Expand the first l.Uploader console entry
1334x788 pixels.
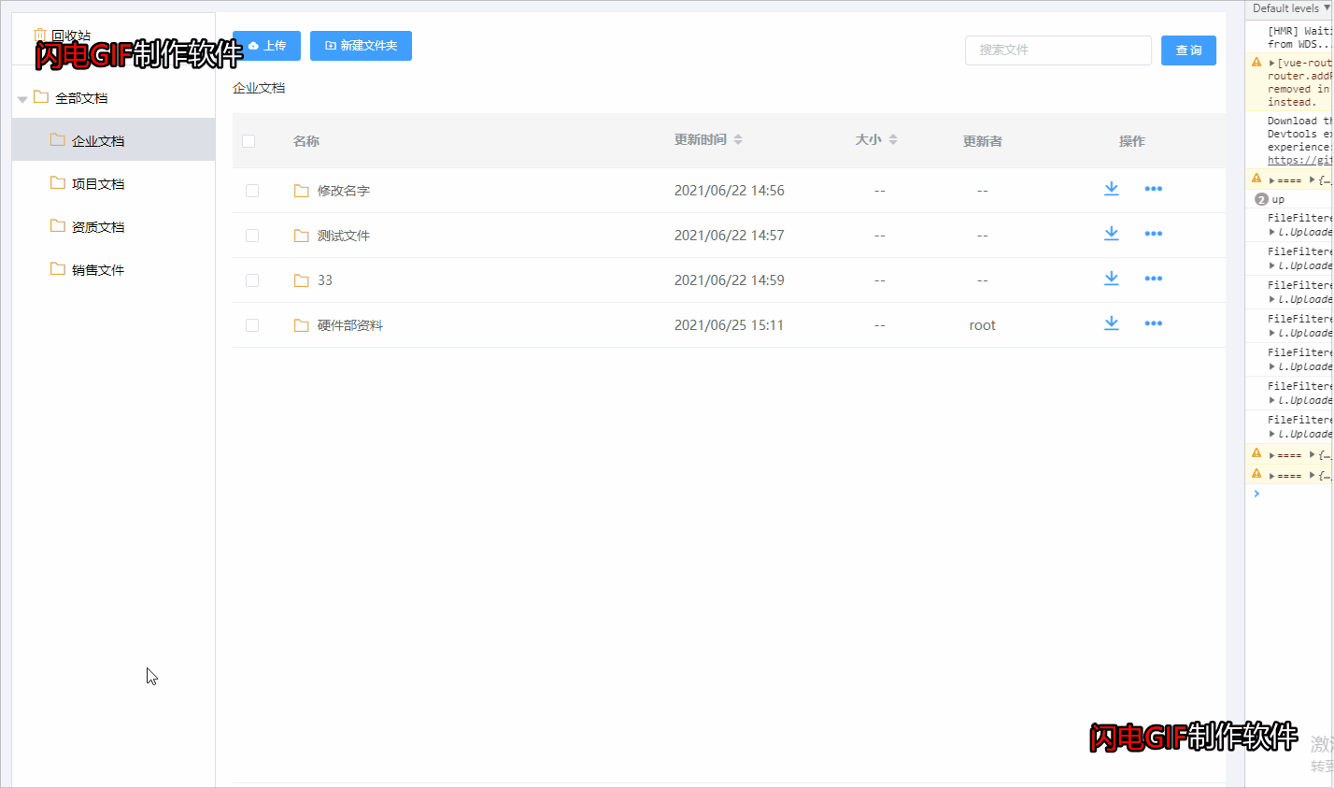pyautogui.click(x=1271, y=232)
